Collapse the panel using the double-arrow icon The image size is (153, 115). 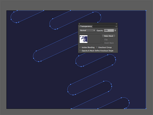[x=117, y=24]
